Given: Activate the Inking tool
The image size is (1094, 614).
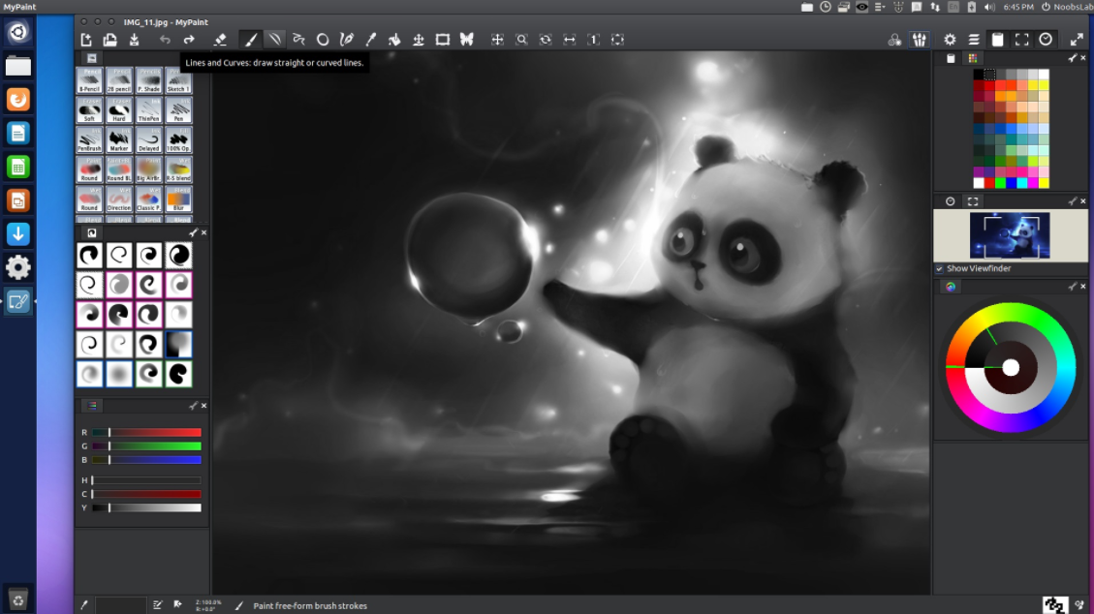Looking at the screenshot, I should click(x=347, y=39).
